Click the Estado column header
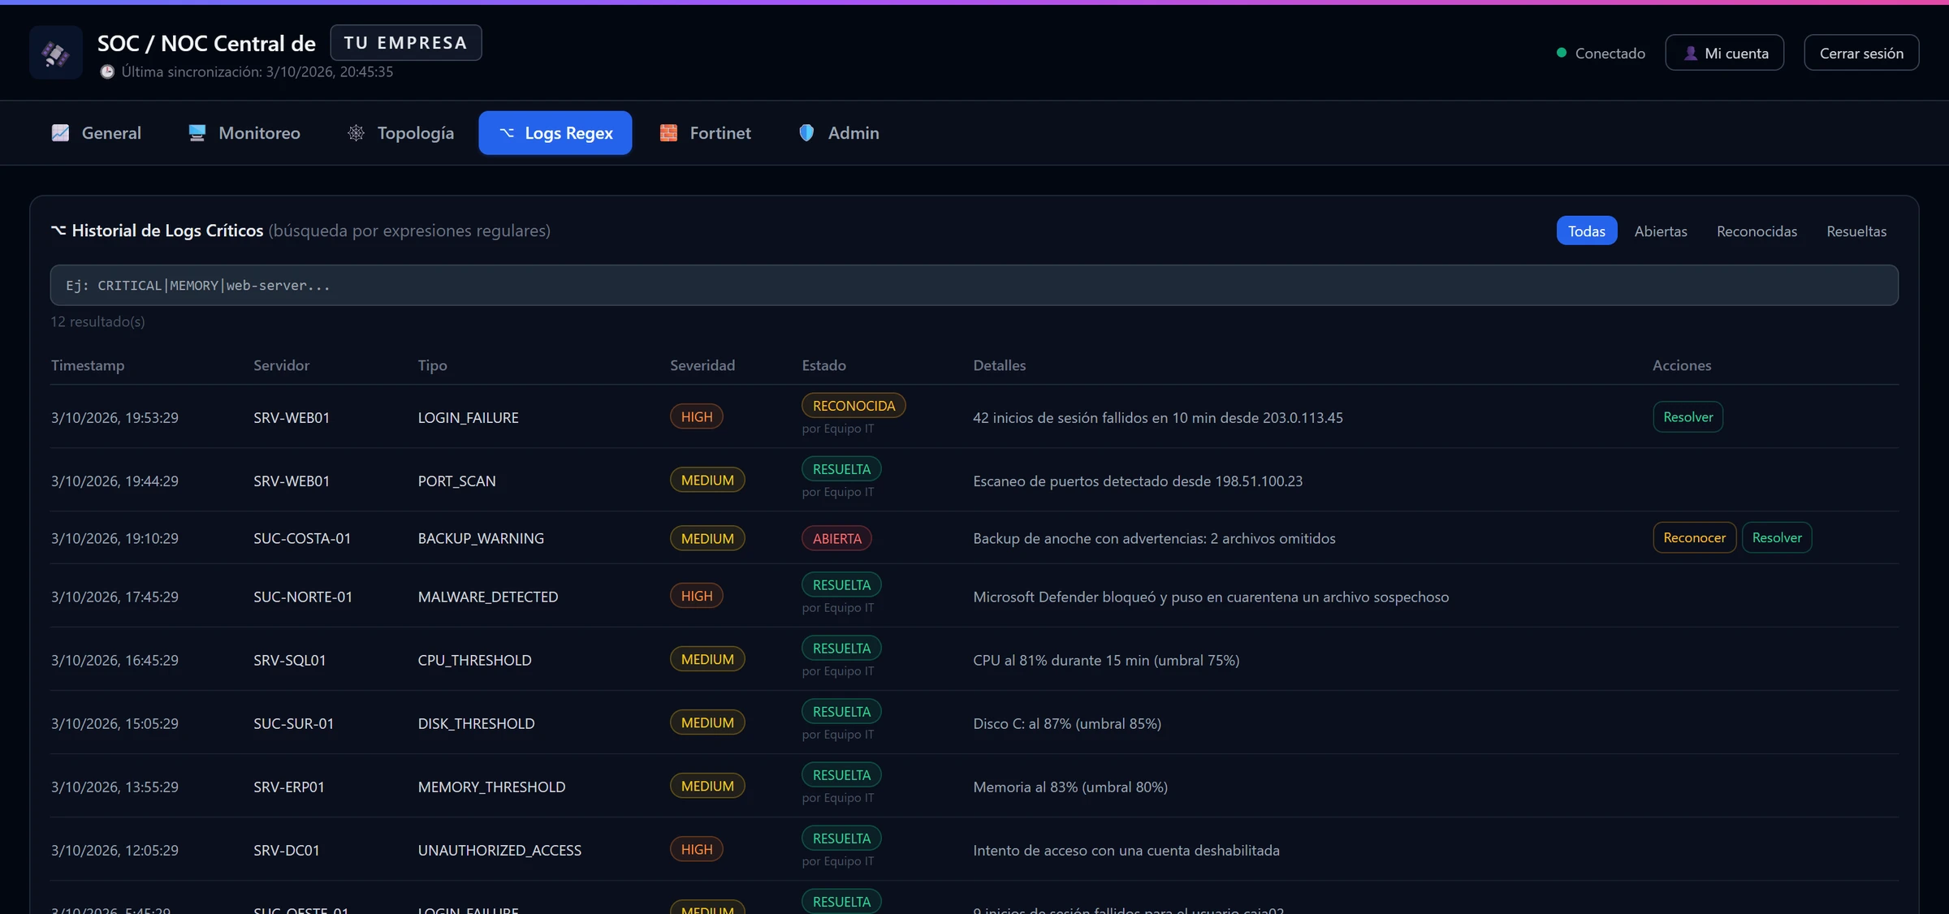 (823, 366)
